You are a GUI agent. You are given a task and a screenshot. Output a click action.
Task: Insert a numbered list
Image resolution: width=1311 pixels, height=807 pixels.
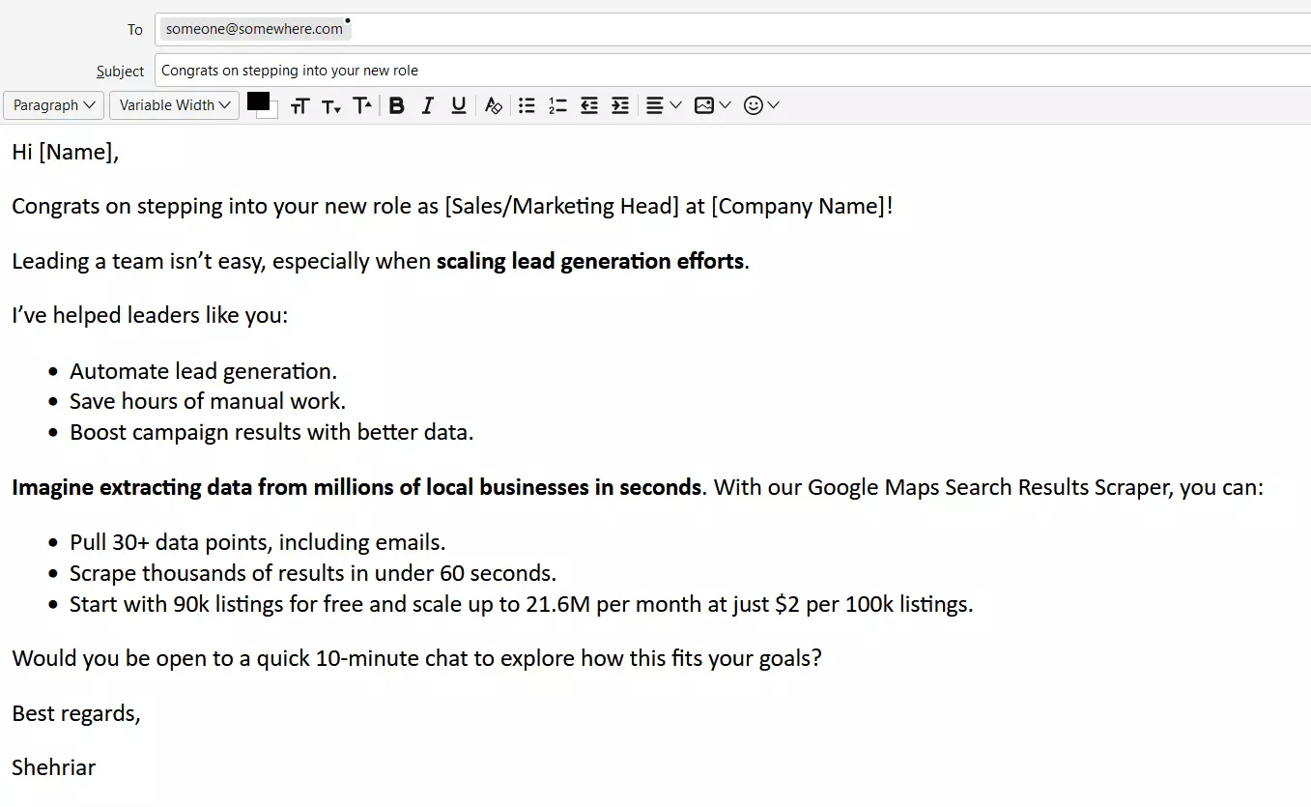point(557,105)
